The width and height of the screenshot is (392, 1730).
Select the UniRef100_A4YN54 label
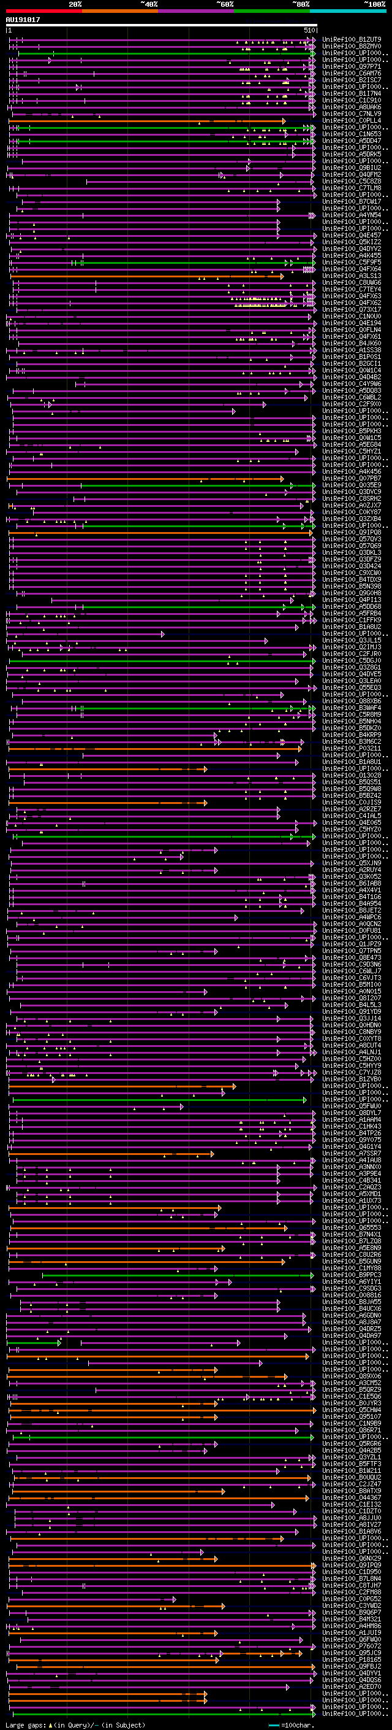pos(352,215)
